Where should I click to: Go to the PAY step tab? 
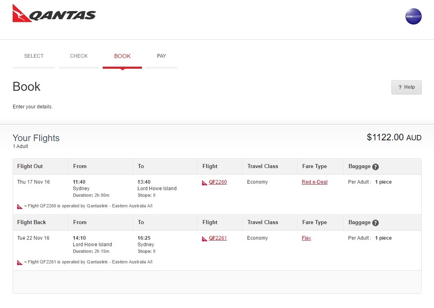[x=161, y=56]
